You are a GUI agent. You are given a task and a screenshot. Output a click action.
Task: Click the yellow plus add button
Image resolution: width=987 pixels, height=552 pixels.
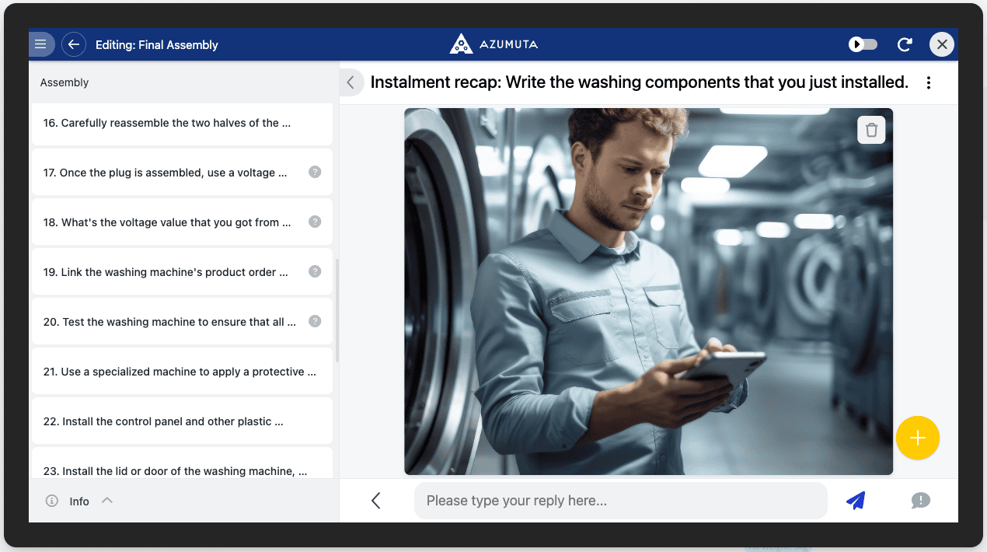click(x=917, y=438)
